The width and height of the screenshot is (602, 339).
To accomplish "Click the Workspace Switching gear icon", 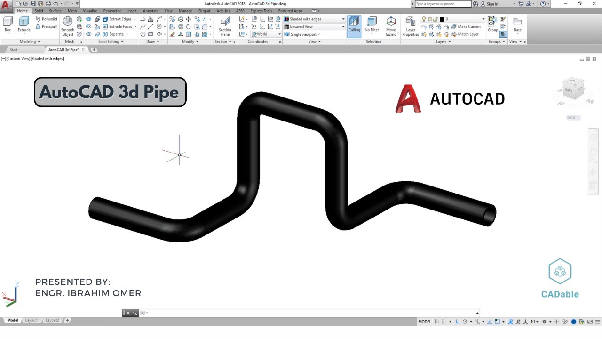I will point(544,322).
